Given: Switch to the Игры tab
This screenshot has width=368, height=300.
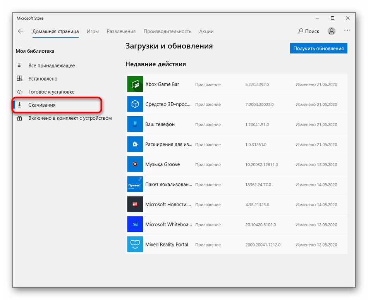Looking at the screenshot, I should coord(93,31).
